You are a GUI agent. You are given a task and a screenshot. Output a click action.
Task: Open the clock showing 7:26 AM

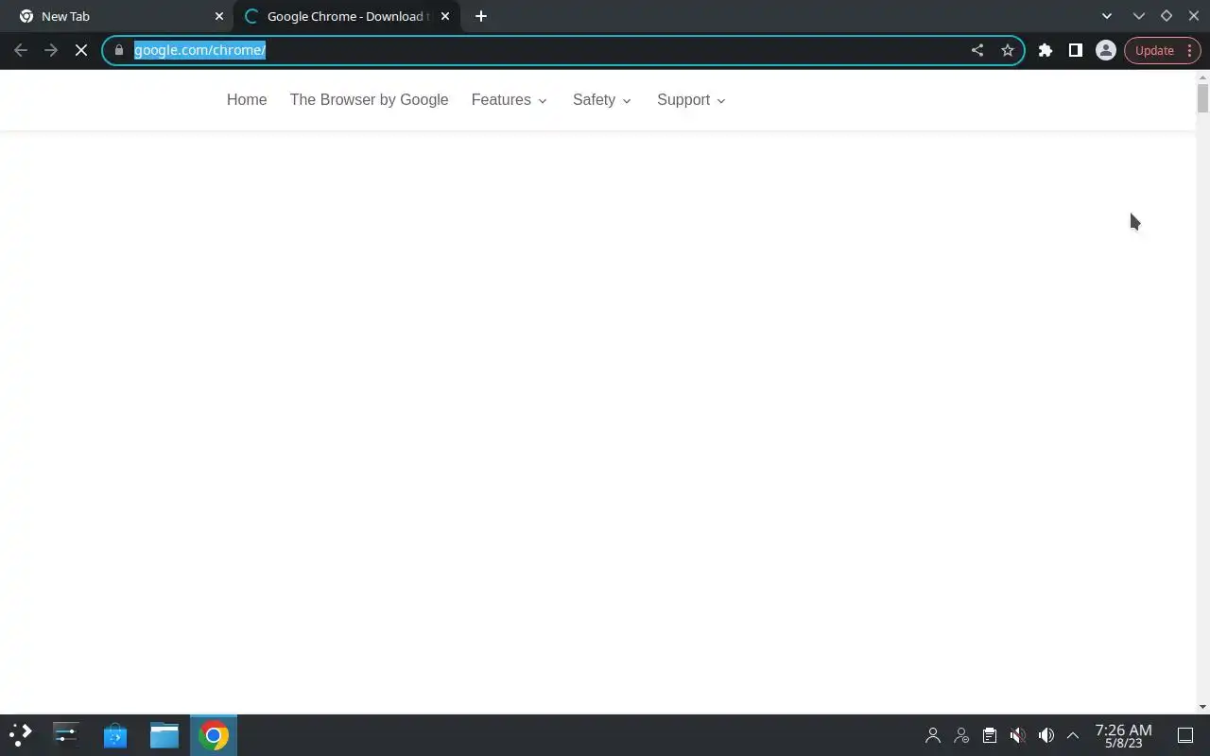coord(1123,735)
